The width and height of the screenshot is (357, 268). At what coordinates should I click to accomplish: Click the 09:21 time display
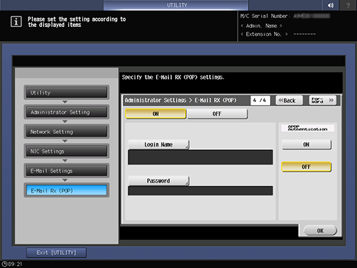tap(15, 264)
